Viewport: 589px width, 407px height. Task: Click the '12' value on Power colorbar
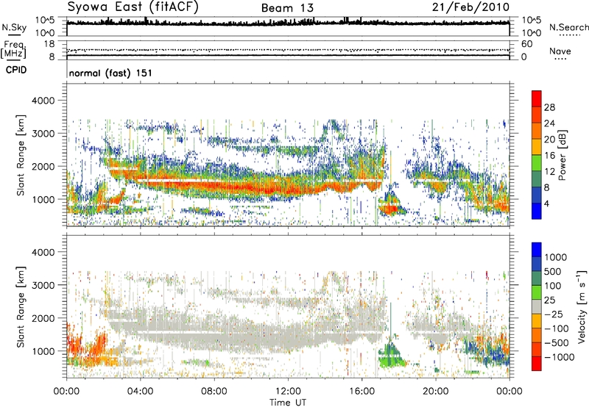tap(549, 172)
